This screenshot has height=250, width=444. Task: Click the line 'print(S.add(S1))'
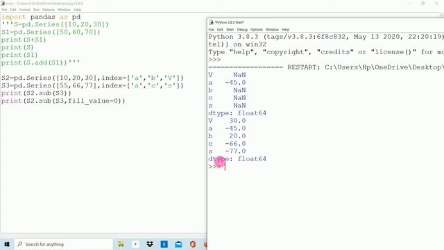coord(40,62)
